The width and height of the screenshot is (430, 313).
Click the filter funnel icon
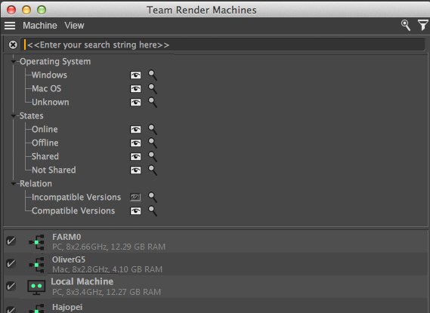pyautogui.click(x=423, y=25)
